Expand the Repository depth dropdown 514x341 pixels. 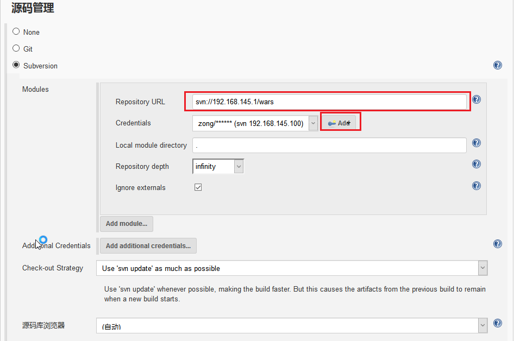click(218, 167)
